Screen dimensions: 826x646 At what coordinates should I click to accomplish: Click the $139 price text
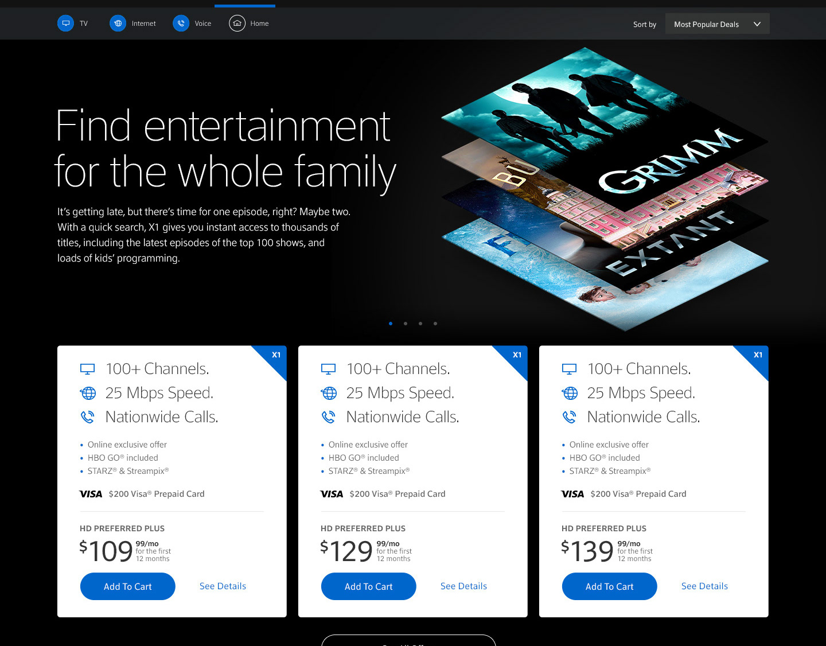(588, 551)
